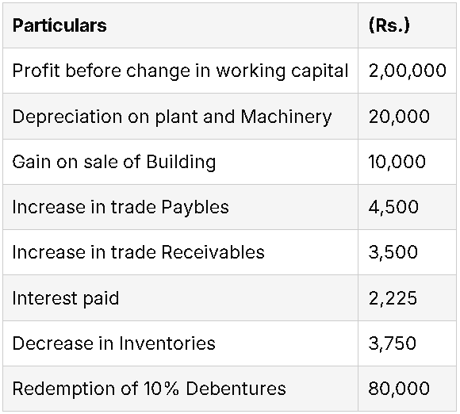Click the Increase in trade Receivables cell
The image size is (460, 414).
click(180, 252)
